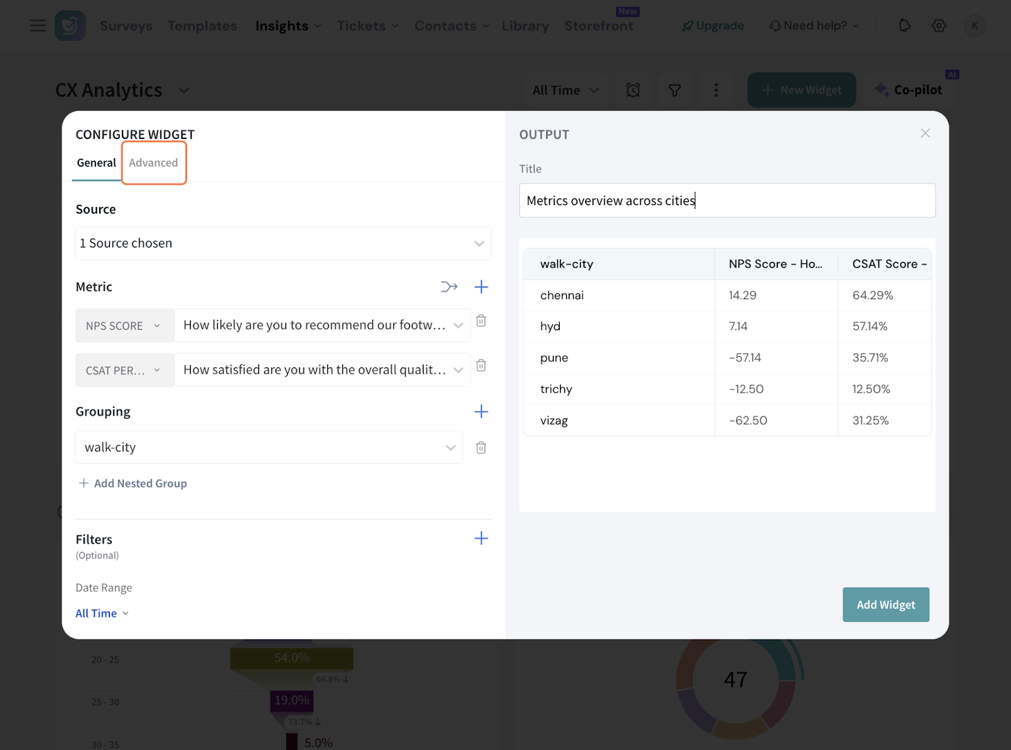Select the General tab
This screenshot has width=1011, height=750.
(96, 163)
